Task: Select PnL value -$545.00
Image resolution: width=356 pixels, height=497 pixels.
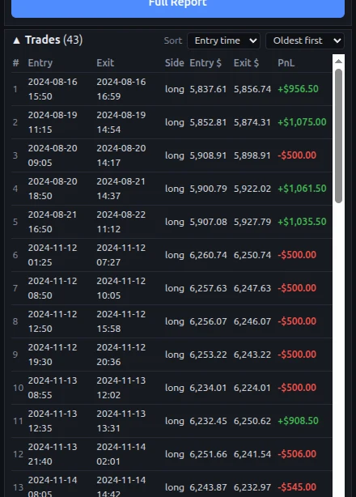Action: (x=297, y=486)
